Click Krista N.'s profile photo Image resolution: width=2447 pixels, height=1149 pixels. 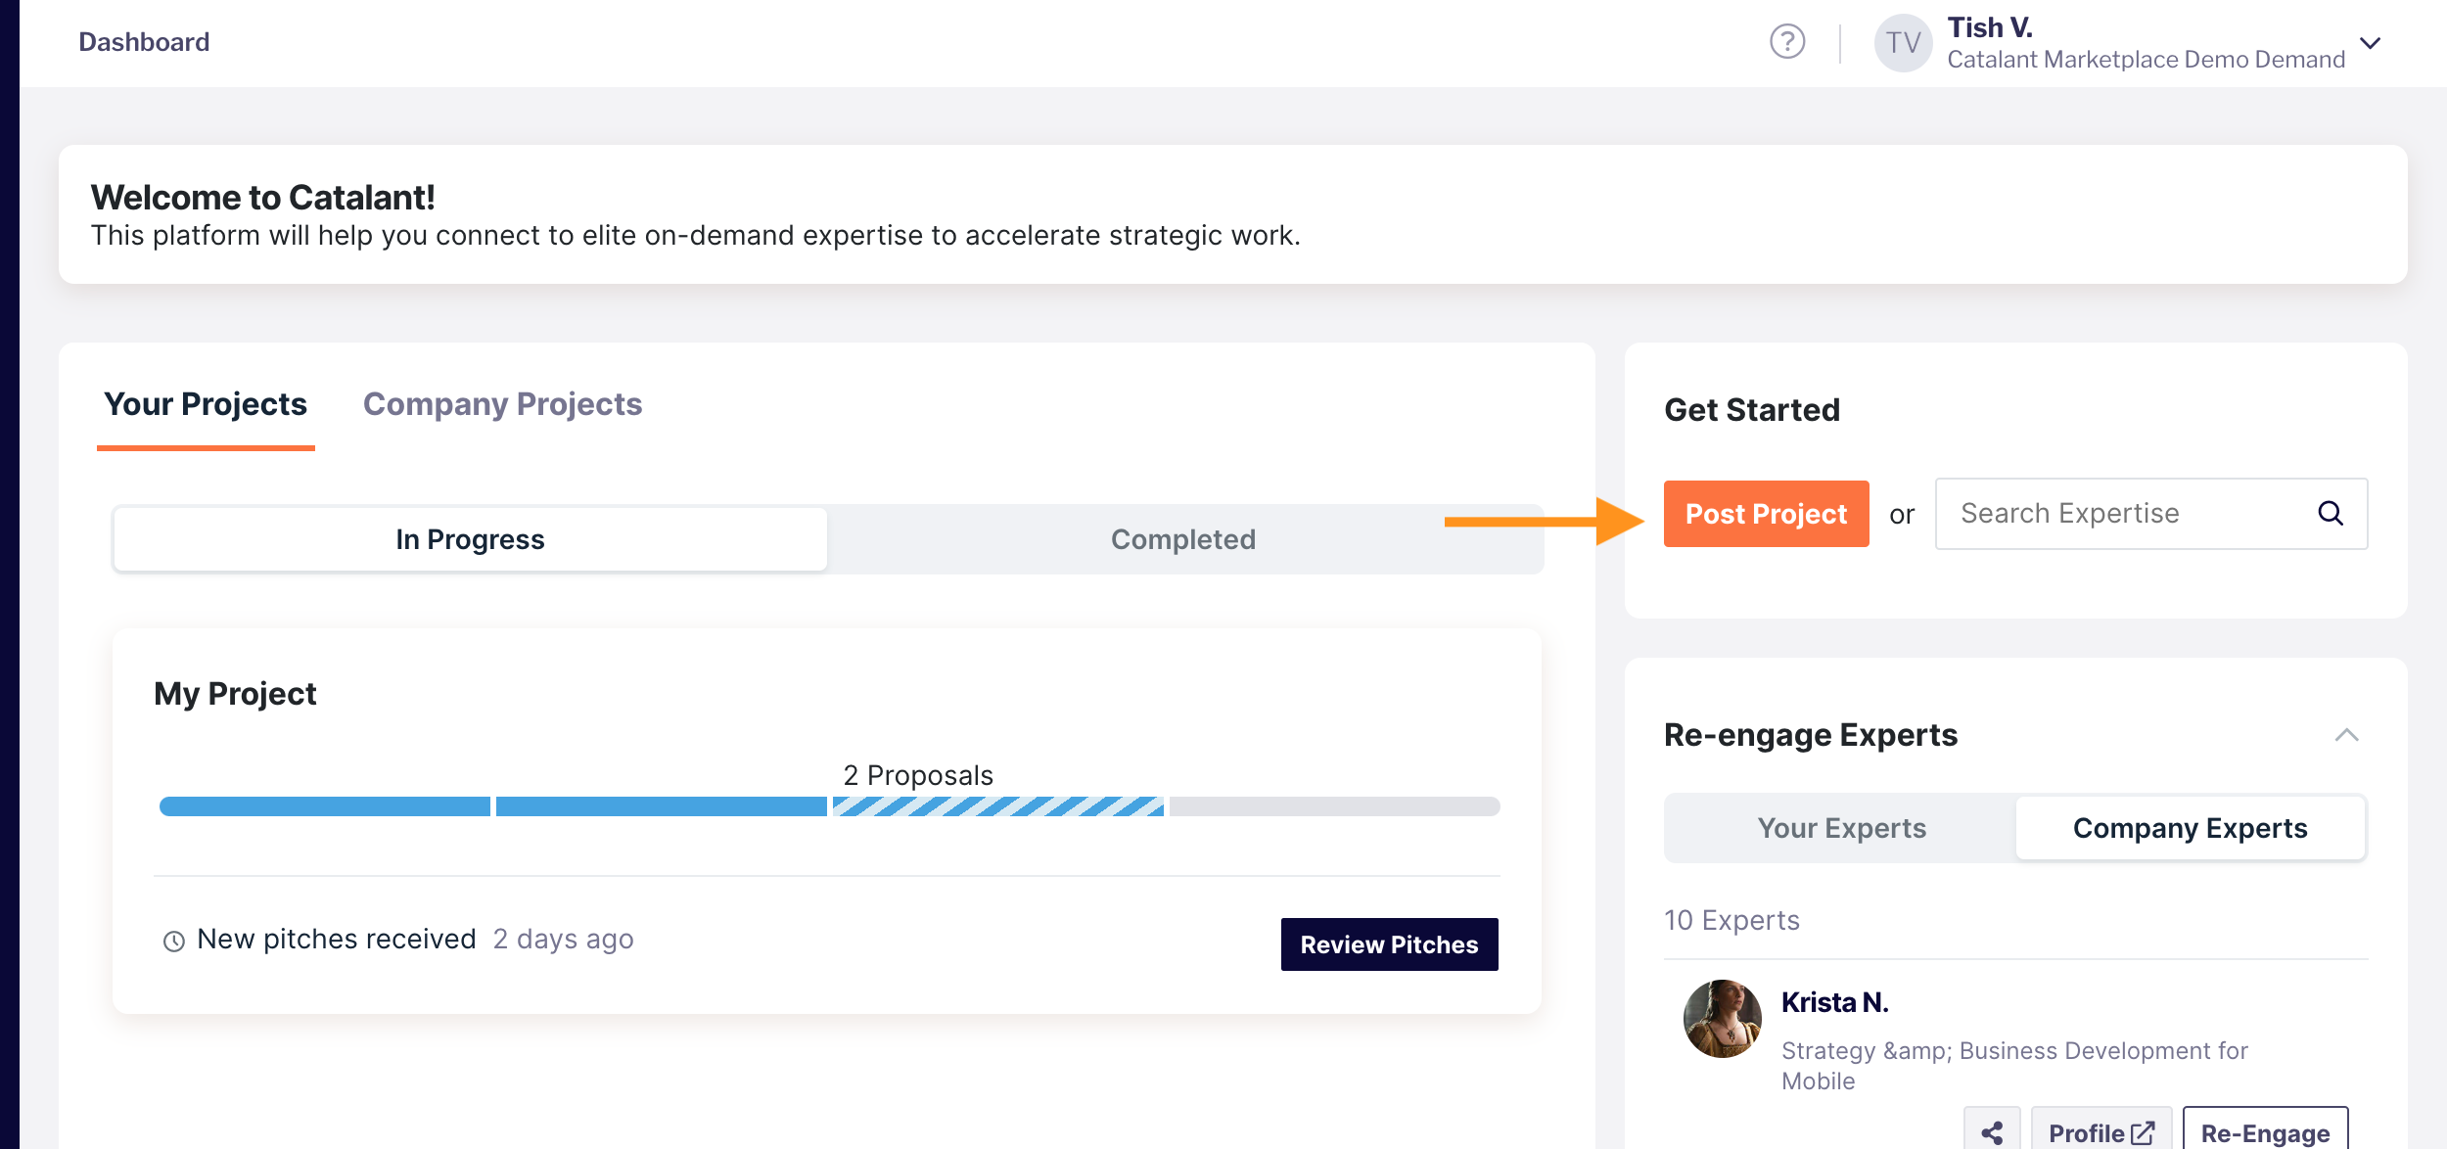[x=1722, y=1019]
